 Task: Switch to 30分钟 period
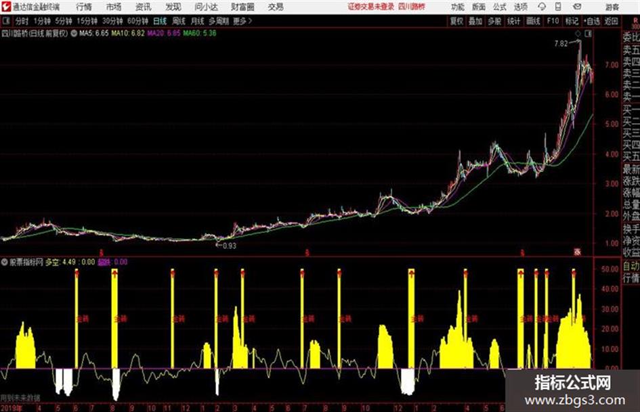(x=112, y=21)
